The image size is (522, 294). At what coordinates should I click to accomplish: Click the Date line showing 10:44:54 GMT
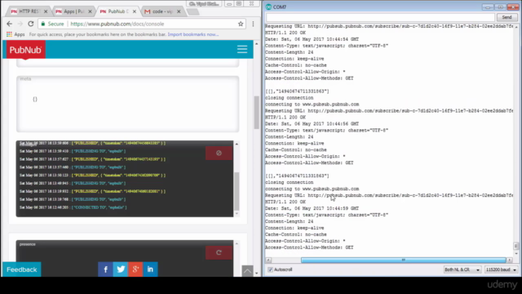coord(312,39)
